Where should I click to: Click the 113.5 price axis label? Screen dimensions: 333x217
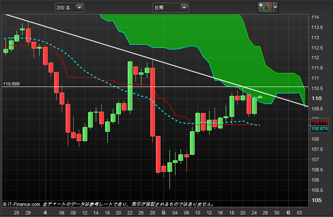(x=317, y=27)
